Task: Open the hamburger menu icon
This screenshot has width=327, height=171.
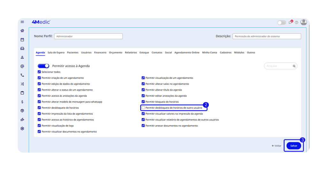Action: coord(22,22)
